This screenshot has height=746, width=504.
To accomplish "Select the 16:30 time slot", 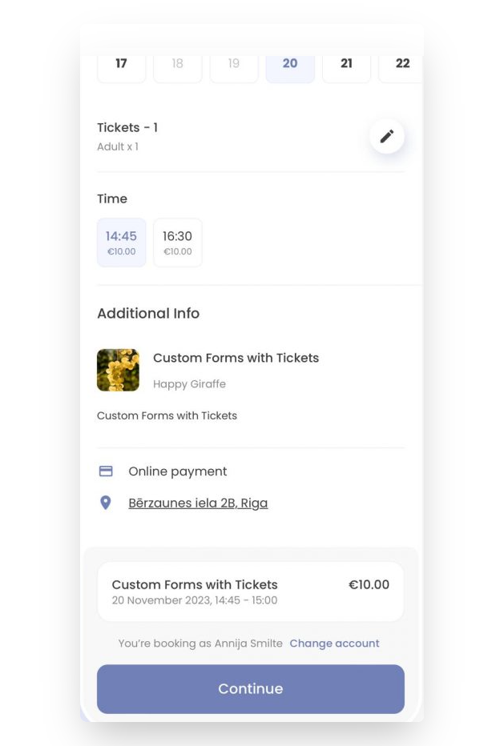I will [x=178, y=243].
